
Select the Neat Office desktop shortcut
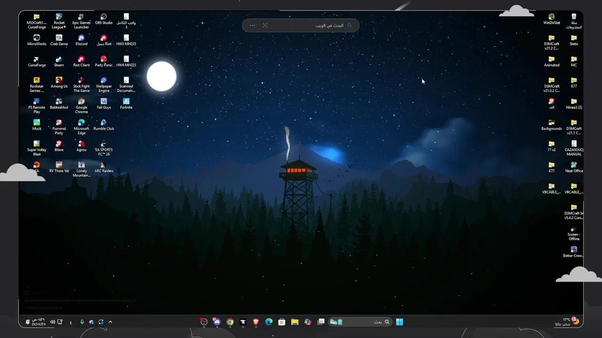574,167
